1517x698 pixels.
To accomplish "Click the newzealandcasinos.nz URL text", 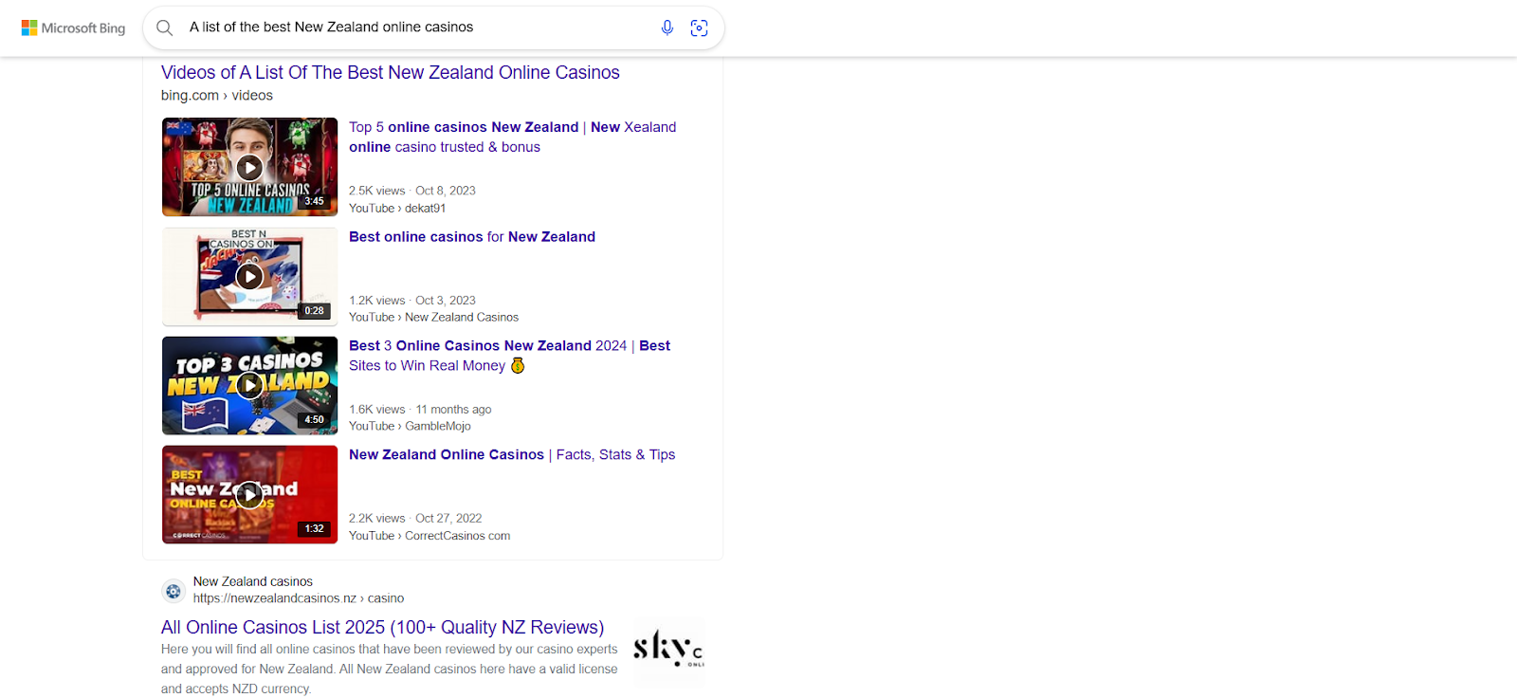I will pyautogui.click(x=299, y=598).
